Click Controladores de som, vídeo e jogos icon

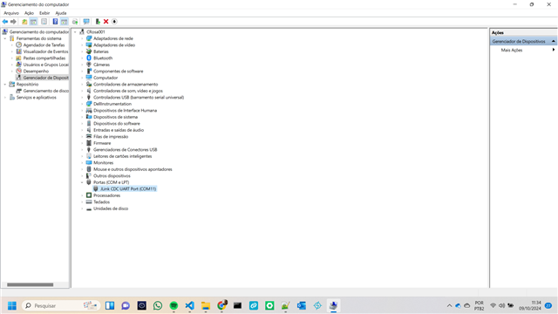(x=89, y=91)
